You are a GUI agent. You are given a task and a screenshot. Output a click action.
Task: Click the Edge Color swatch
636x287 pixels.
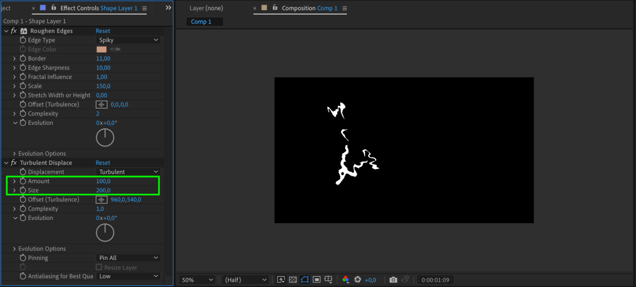tap(101, 49)
